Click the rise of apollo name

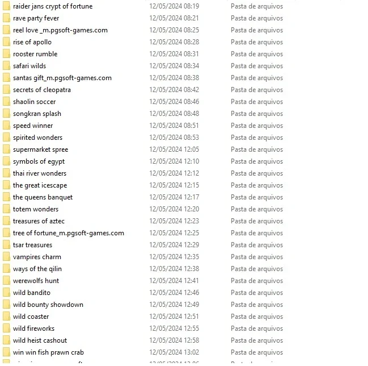coord(32,42)
